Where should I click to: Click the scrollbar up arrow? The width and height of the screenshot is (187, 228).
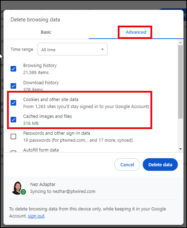point(180,42)
